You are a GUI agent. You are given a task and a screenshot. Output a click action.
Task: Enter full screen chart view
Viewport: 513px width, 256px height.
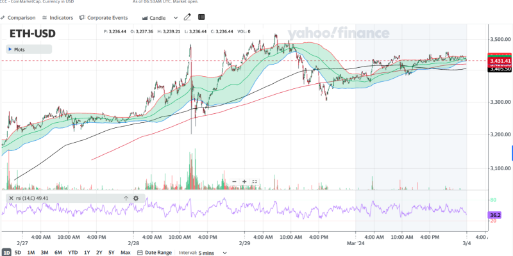coord(255,182)
